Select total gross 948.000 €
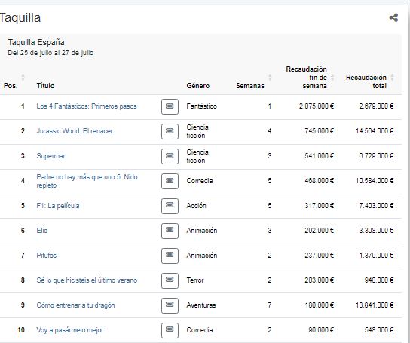410x343 pixels. click(379, 280)
